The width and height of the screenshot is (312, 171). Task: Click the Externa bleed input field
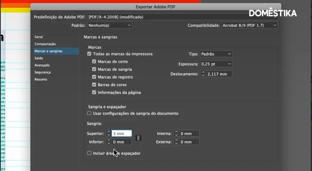[x=189, y=142]
